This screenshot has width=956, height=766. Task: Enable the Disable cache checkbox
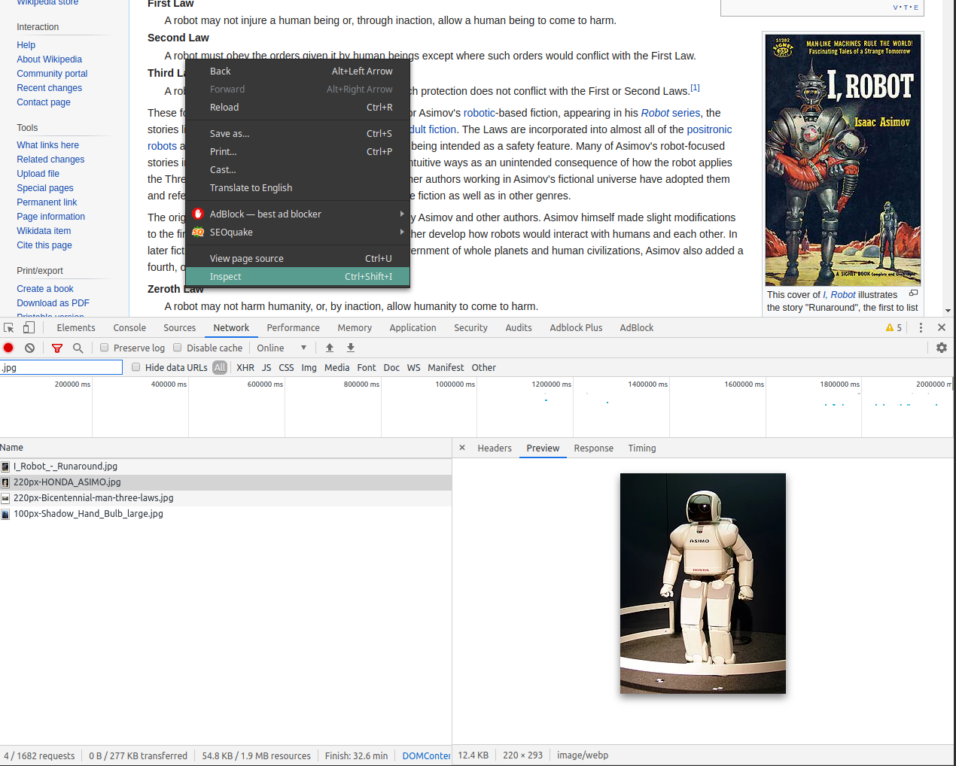pyautogui.click(x=178, y=348)
